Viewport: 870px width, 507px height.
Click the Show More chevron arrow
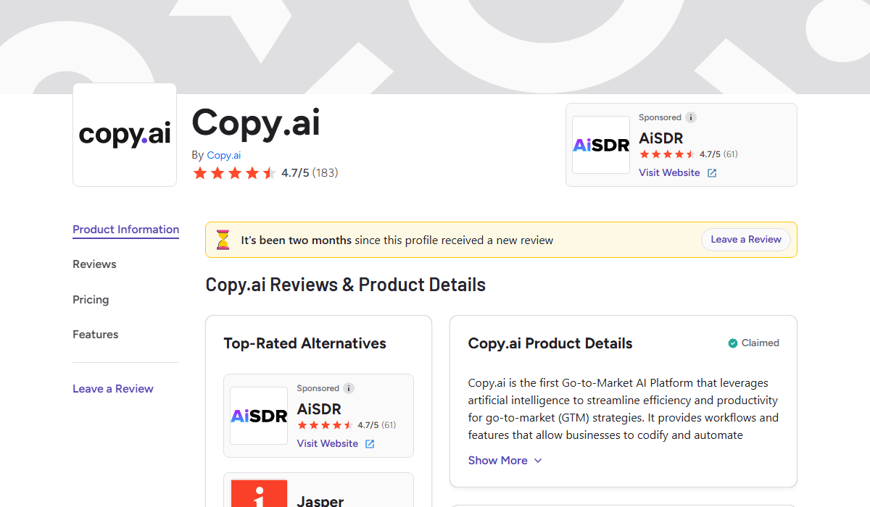pos(538,461)
